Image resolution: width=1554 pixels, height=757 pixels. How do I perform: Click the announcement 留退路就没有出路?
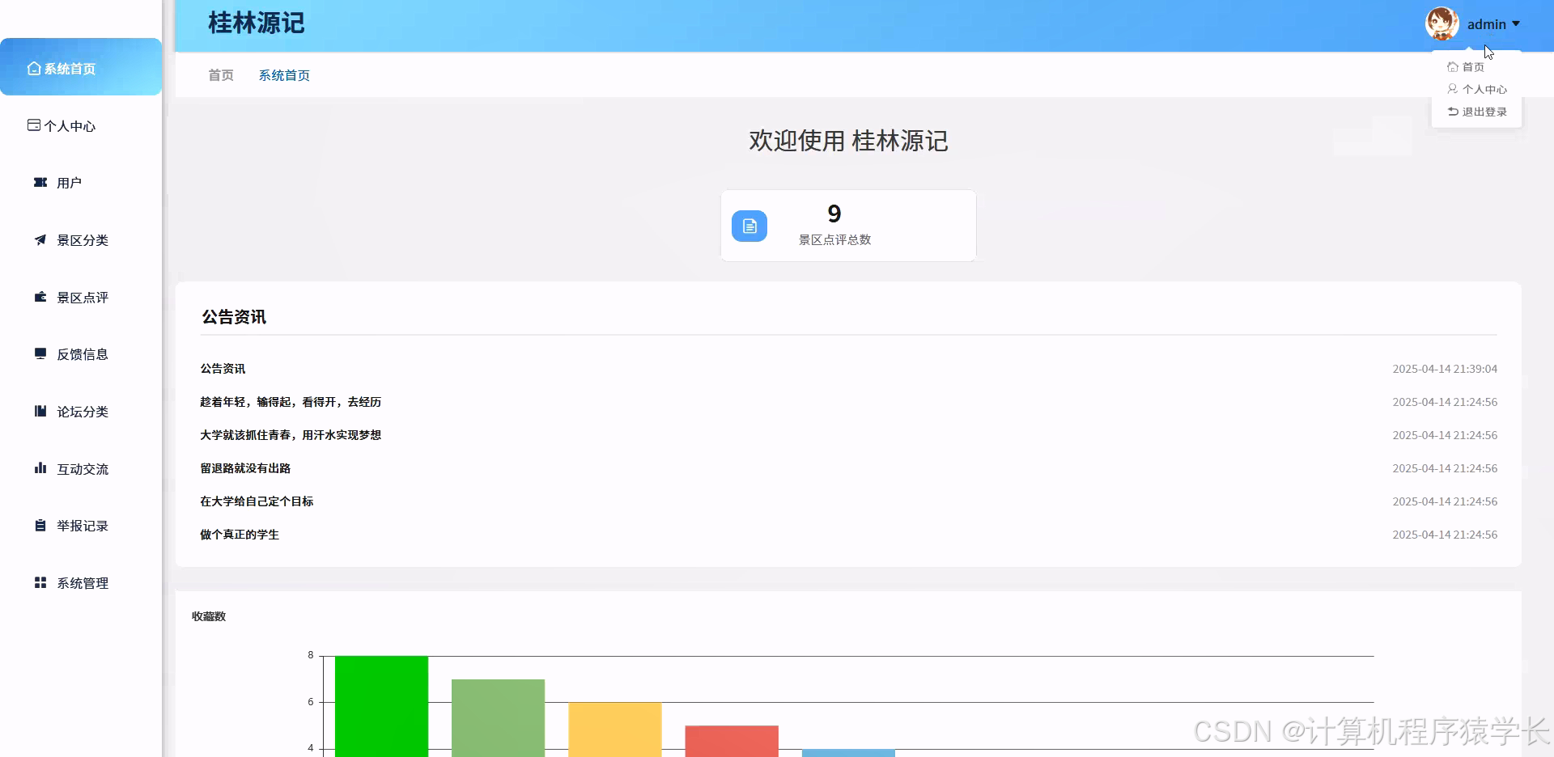pyautogui.click(x=244, y=467)
